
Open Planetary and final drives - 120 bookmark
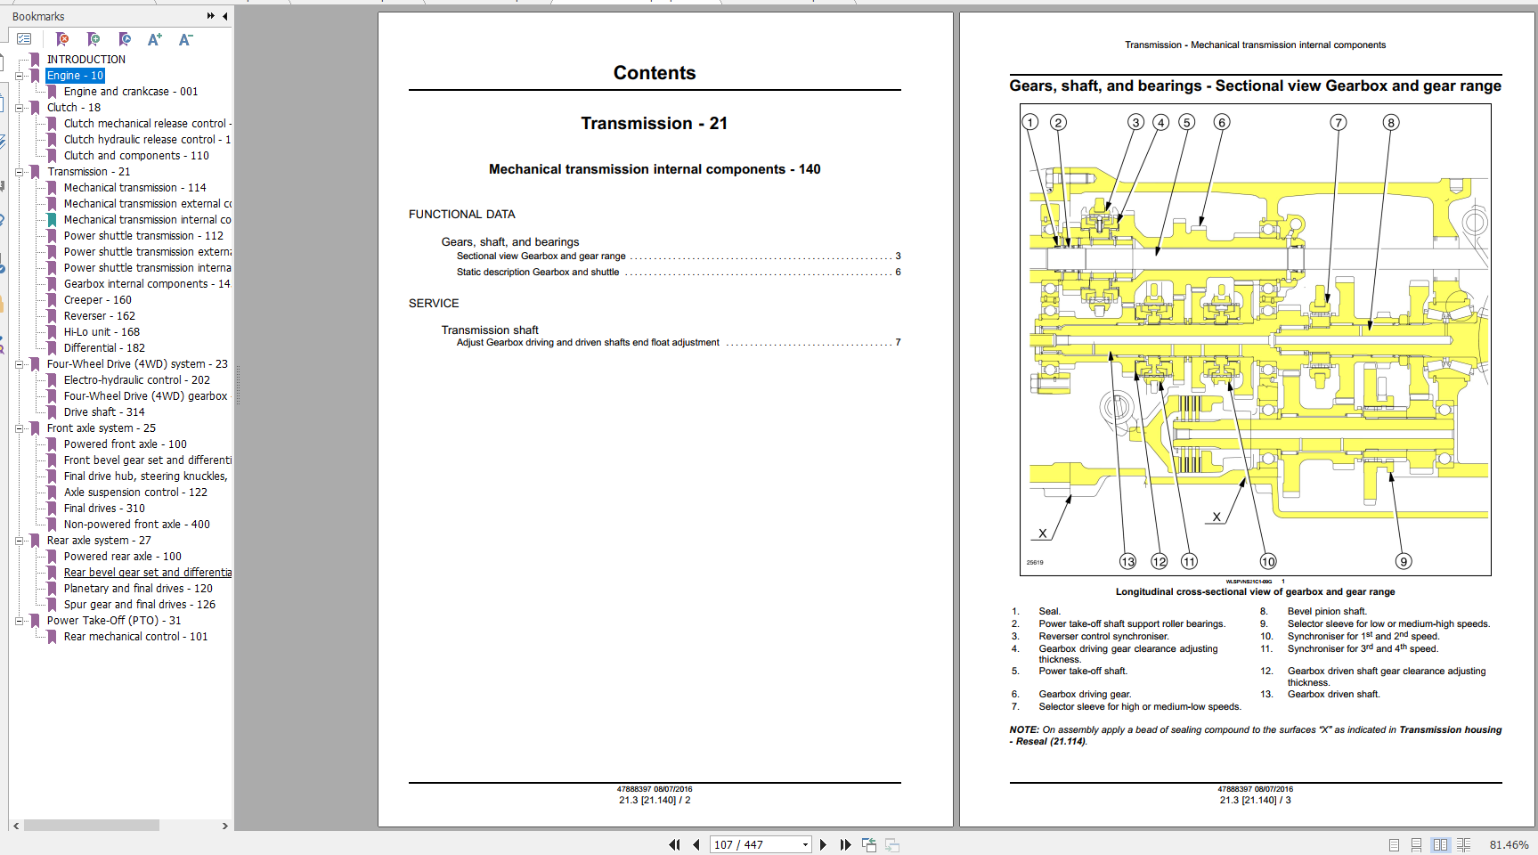(x=138, y=589)
